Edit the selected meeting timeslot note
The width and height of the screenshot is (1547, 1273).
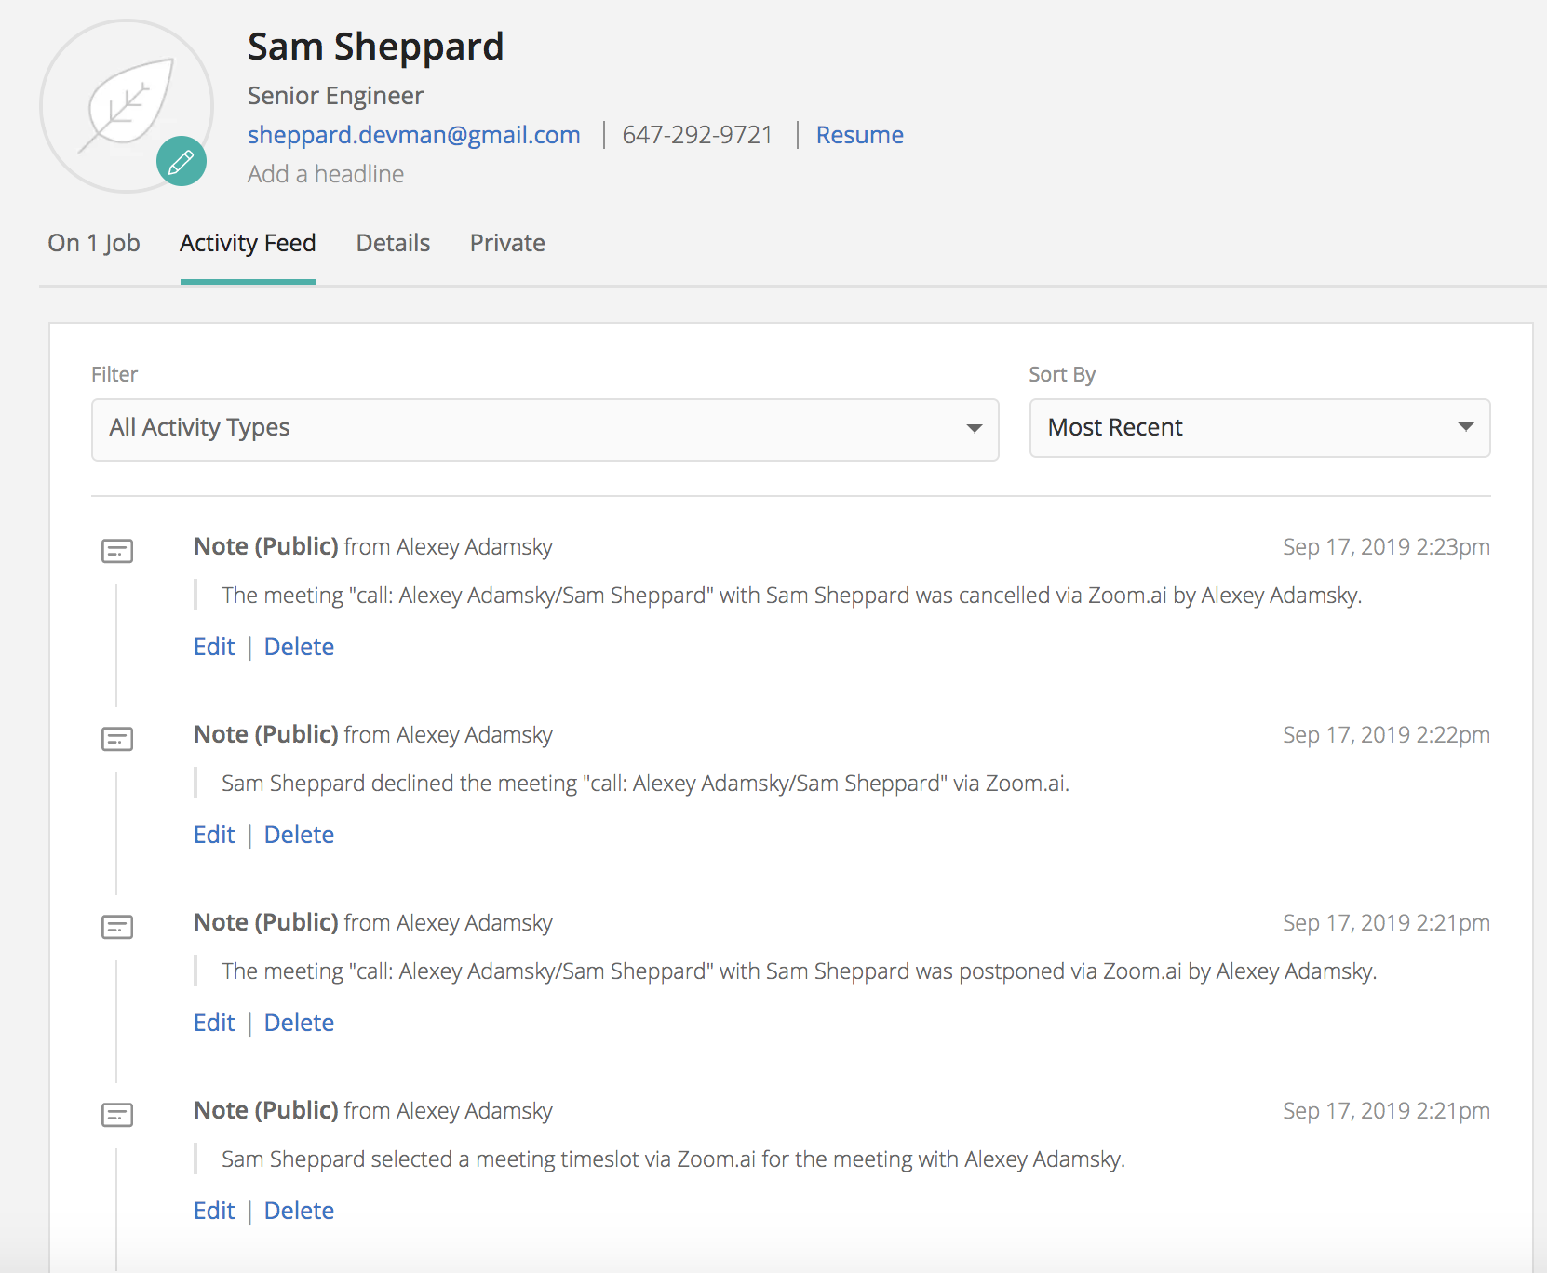pos(214,1211)
